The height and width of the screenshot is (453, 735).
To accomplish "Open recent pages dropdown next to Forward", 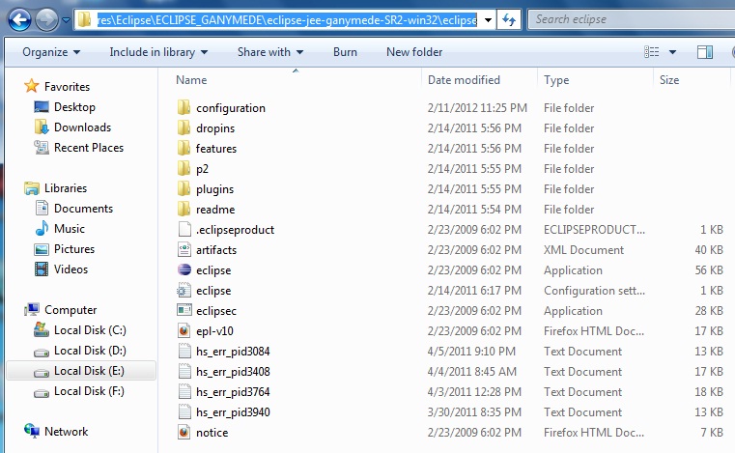I will click(66, 20).
